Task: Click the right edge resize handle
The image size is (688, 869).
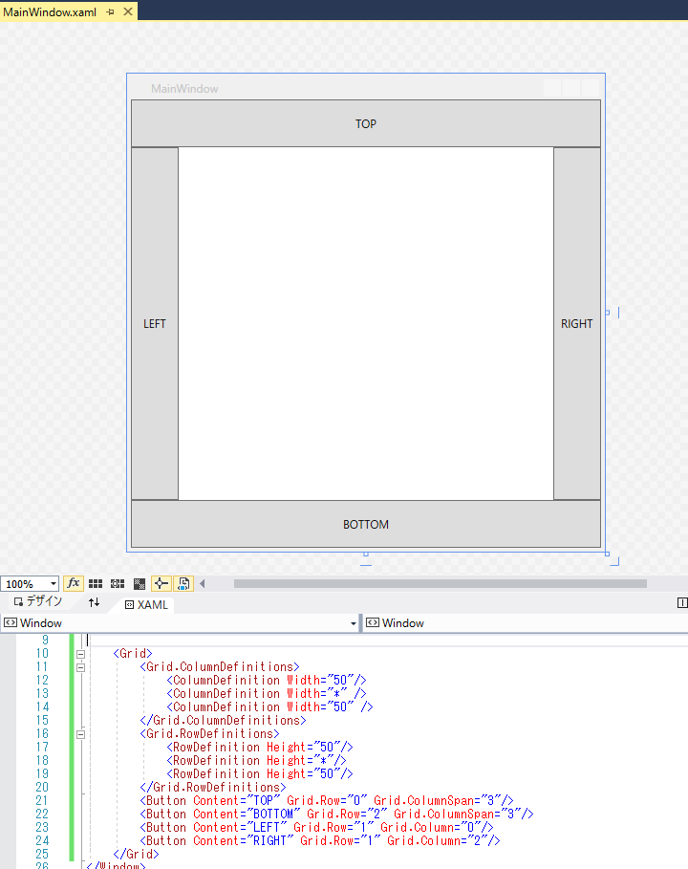Action: (x=607, y=313)
